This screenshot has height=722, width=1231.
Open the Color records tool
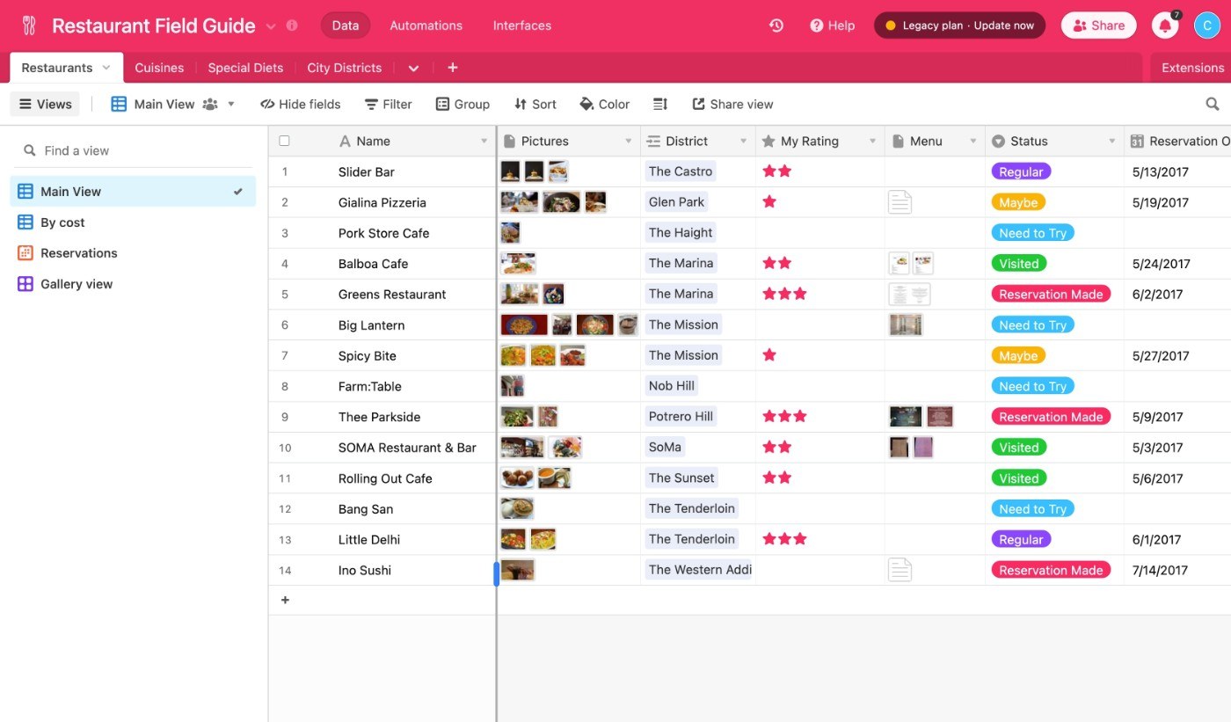604,104
